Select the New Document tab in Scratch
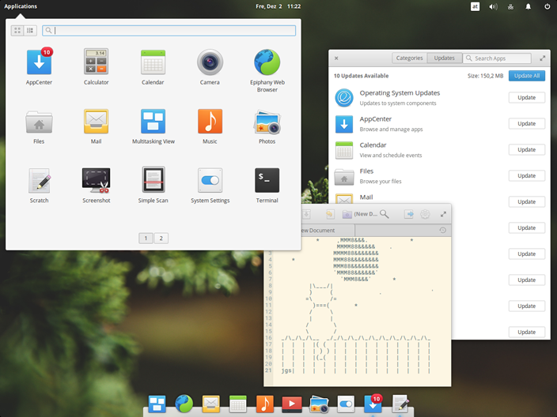 [x=327, y=231]
